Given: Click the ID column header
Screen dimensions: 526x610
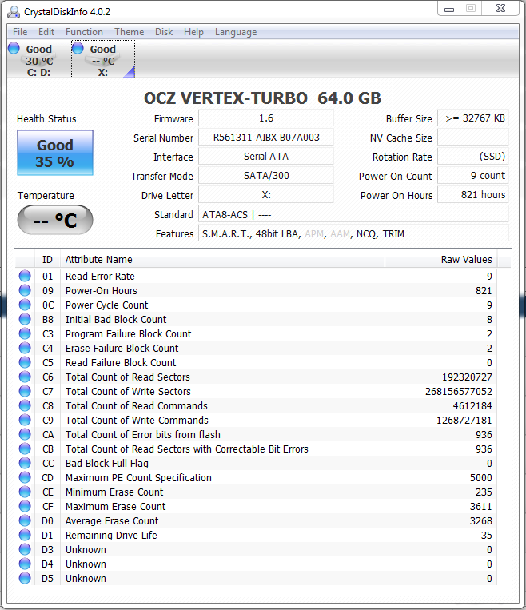Looking at the screenshot, I should point(47,259).
